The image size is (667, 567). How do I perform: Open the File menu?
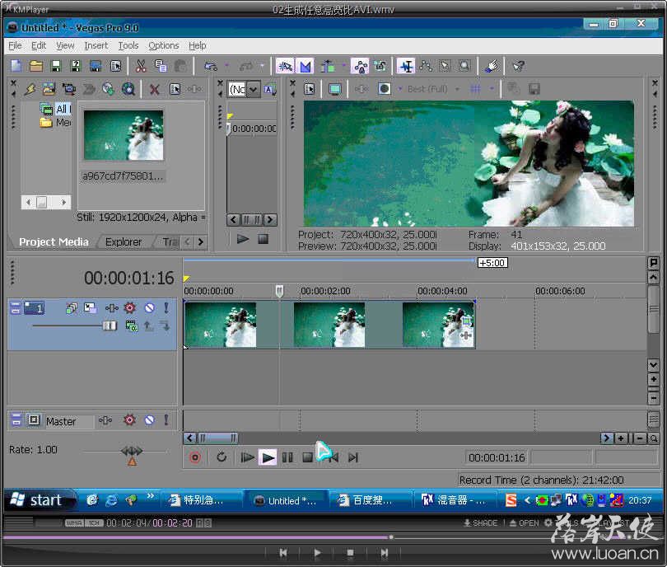point(15,45)
